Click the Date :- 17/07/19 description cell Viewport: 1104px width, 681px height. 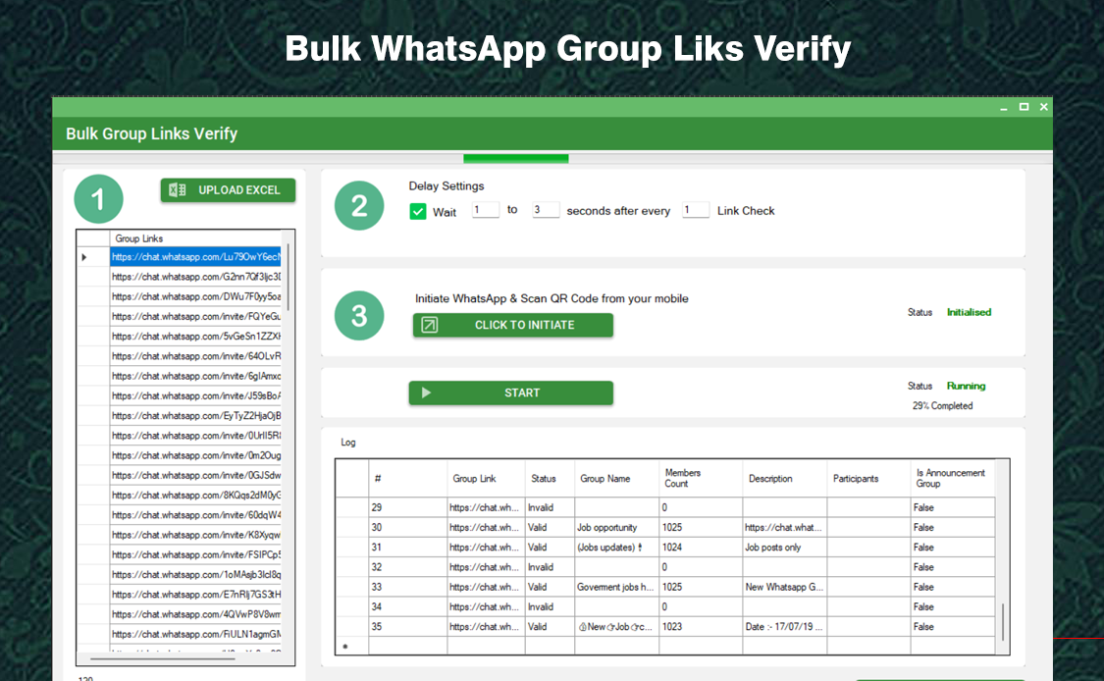click(x=784, y=626)
